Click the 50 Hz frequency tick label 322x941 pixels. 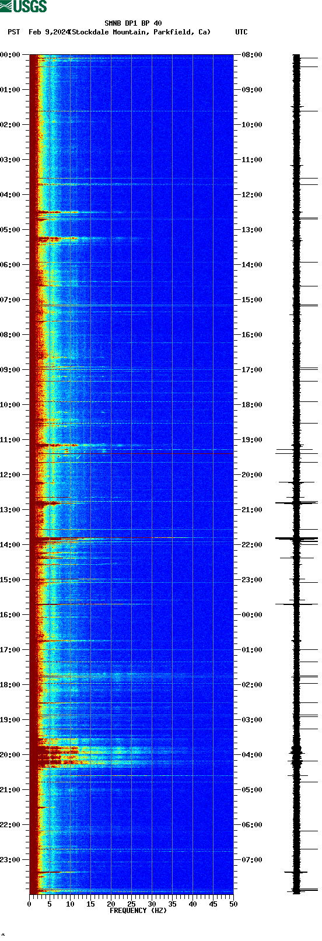pyautogui.click(x=233, y=904)
